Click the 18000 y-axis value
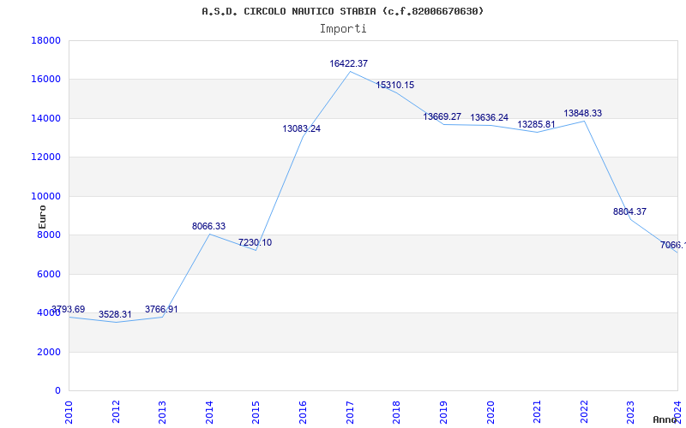 [46, 40]
